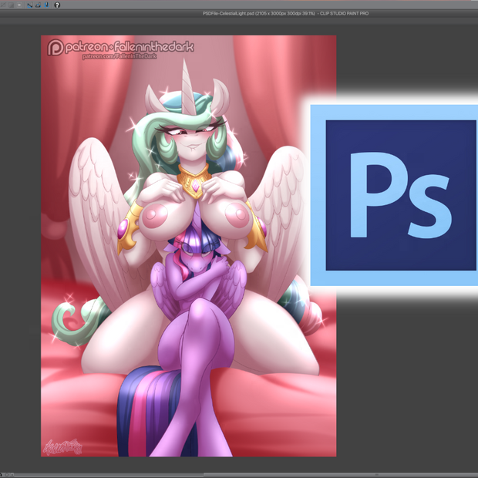The image size is (478, 478).
Task: Toggle snap to grid icon
Action: click(x=46, y=5)
